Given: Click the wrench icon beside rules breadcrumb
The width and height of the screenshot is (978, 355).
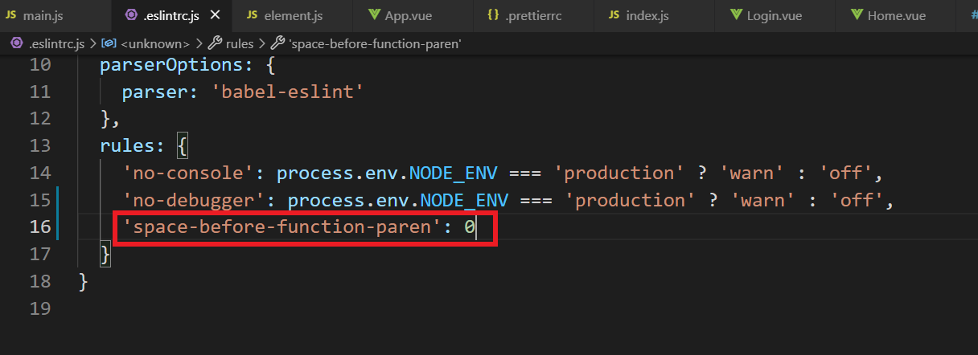Looking at the screenshot, I should click(x=215, y=43).
